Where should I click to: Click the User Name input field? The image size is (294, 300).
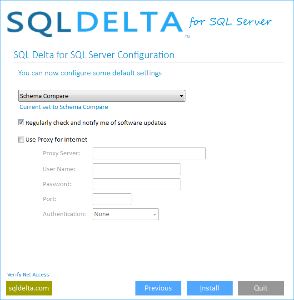136,169
